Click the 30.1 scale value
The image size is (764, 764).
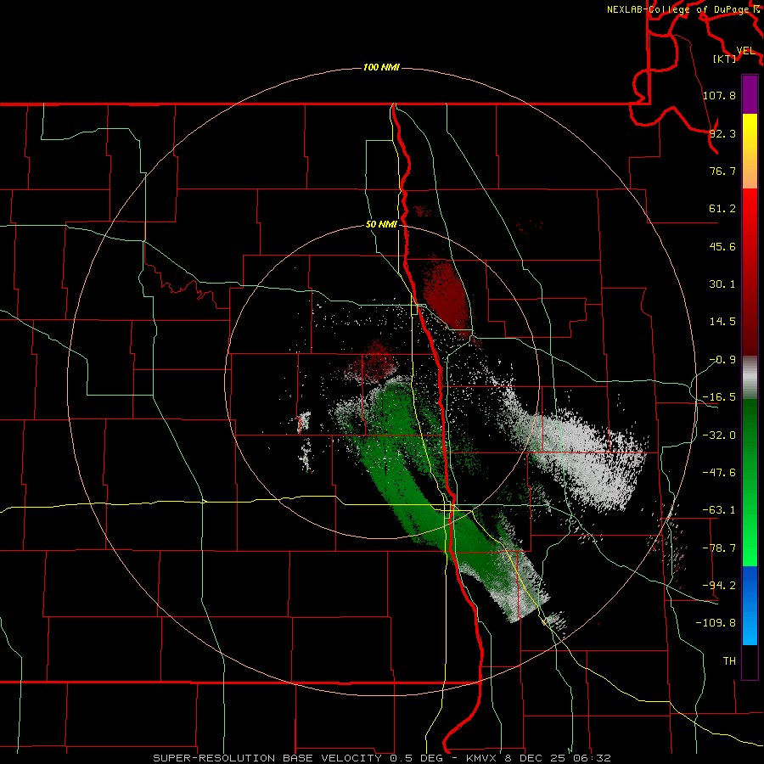click(x=722, y=284)
